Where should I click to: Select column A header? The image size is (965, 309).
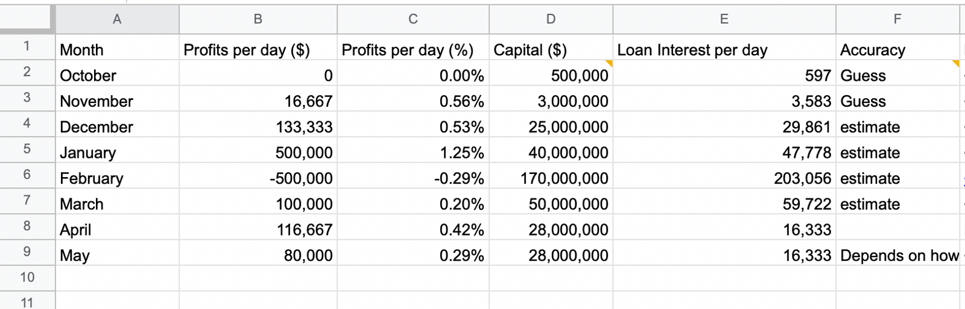pos(117,19)
